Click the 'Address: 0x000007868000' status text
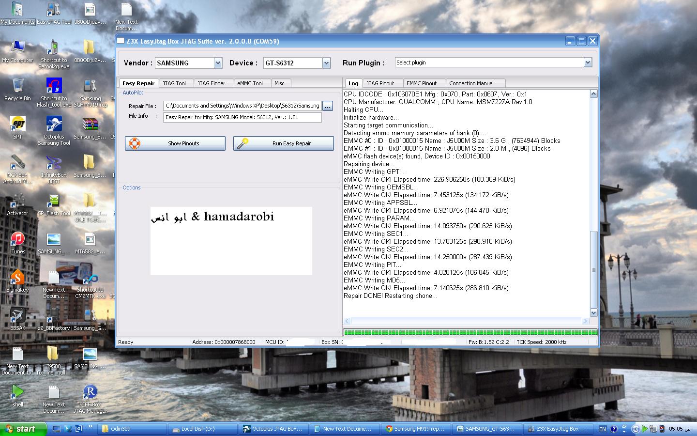This screenshot has width=697, height=436. [224, 342]
